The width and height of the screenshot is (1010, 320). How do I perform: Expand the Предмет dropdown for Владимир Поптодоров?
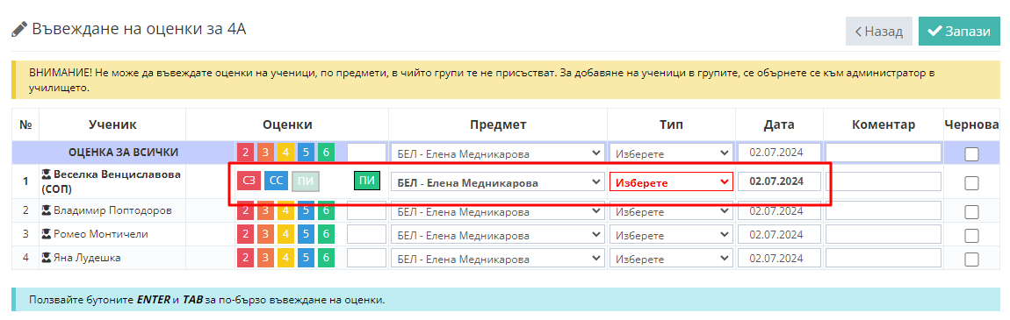click(x=498, y=211)
